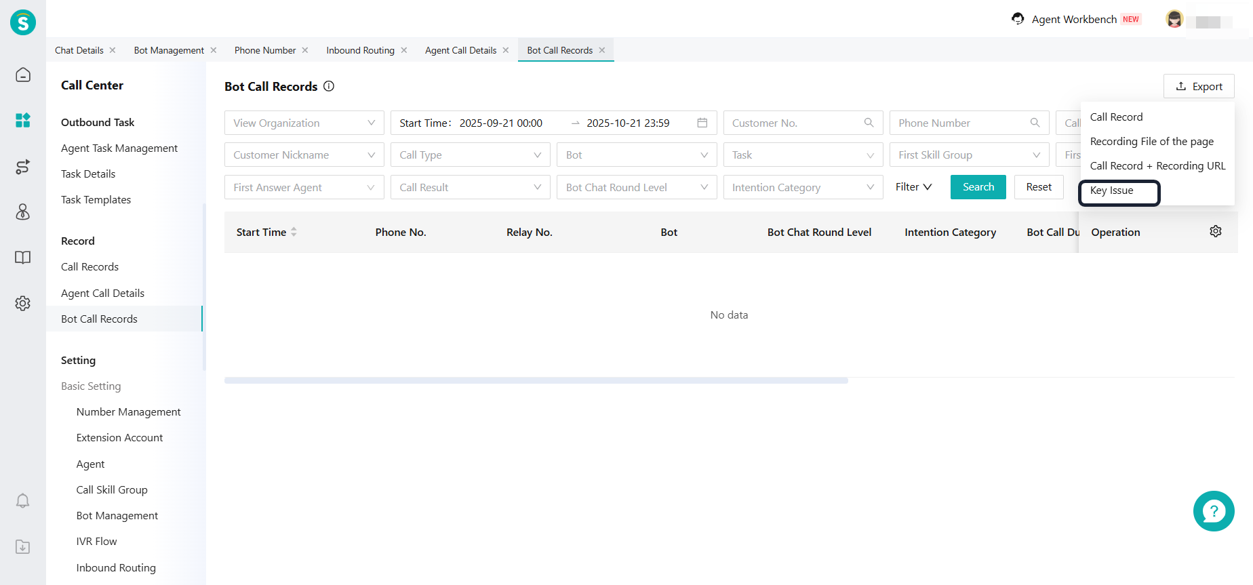The height and width of the screenshot is (585, 1253).
Task: Close the Bot Management tab
Action: coord(214,50)
